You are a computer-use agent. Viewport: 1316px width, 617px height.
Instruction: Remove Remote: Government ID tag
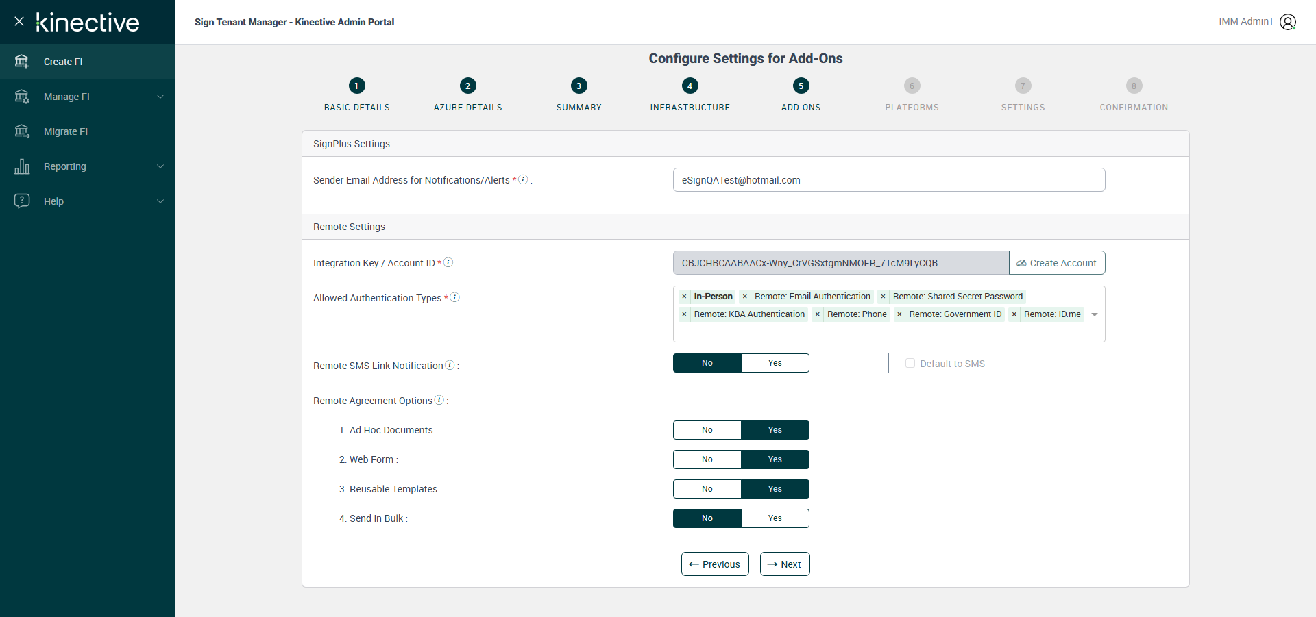click(x=899, y=314)
